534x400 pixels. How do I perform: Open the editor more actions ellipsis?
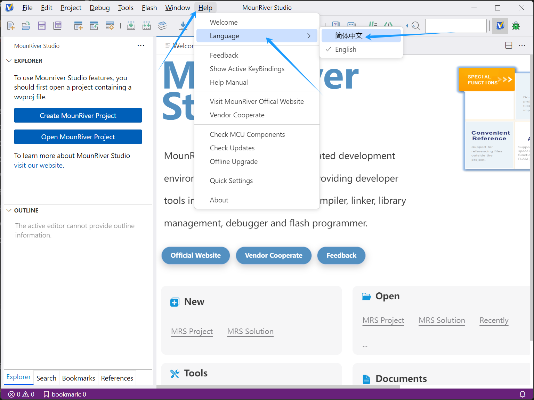[522, 45]
